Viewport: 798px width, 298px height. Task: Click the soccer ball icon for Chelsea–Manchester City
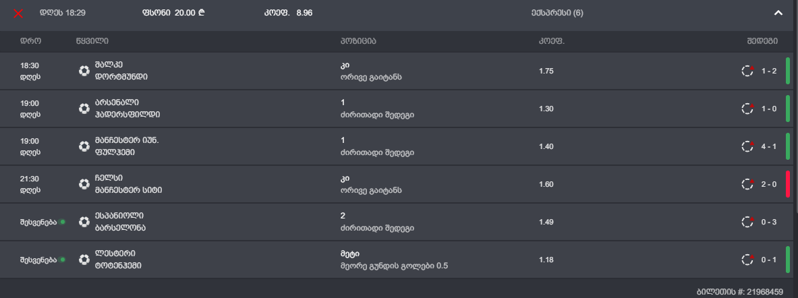(84, 184)
